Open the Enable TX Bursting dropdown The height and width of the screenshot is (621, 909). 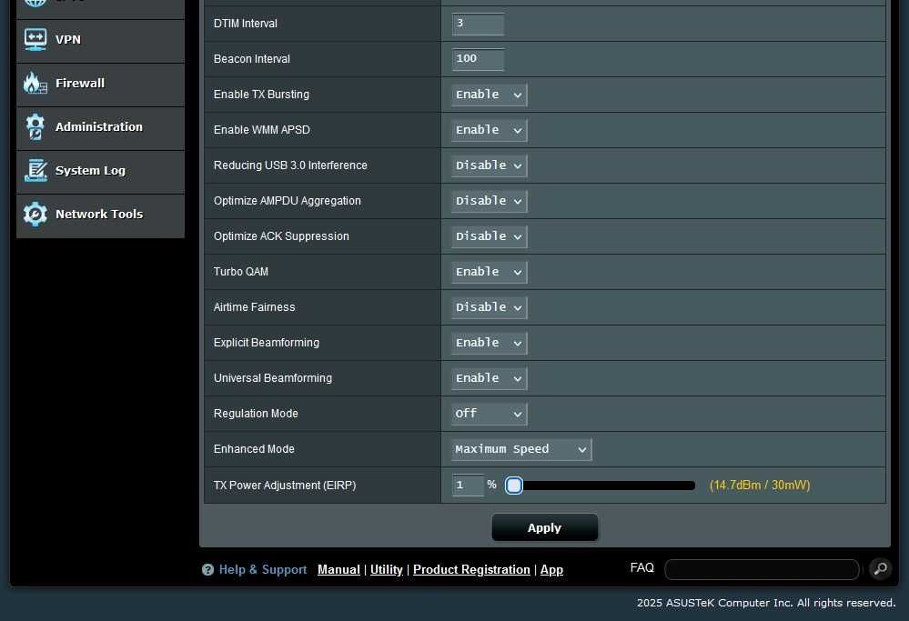click(490, 95)
